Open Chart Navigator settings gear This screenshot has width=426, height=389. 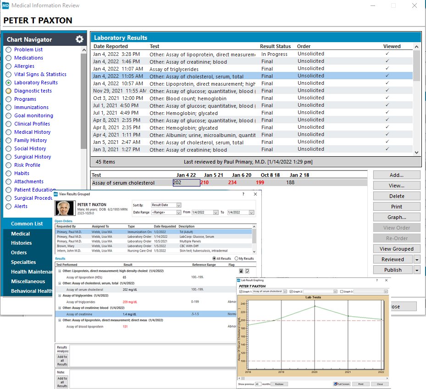pos(79,39)
